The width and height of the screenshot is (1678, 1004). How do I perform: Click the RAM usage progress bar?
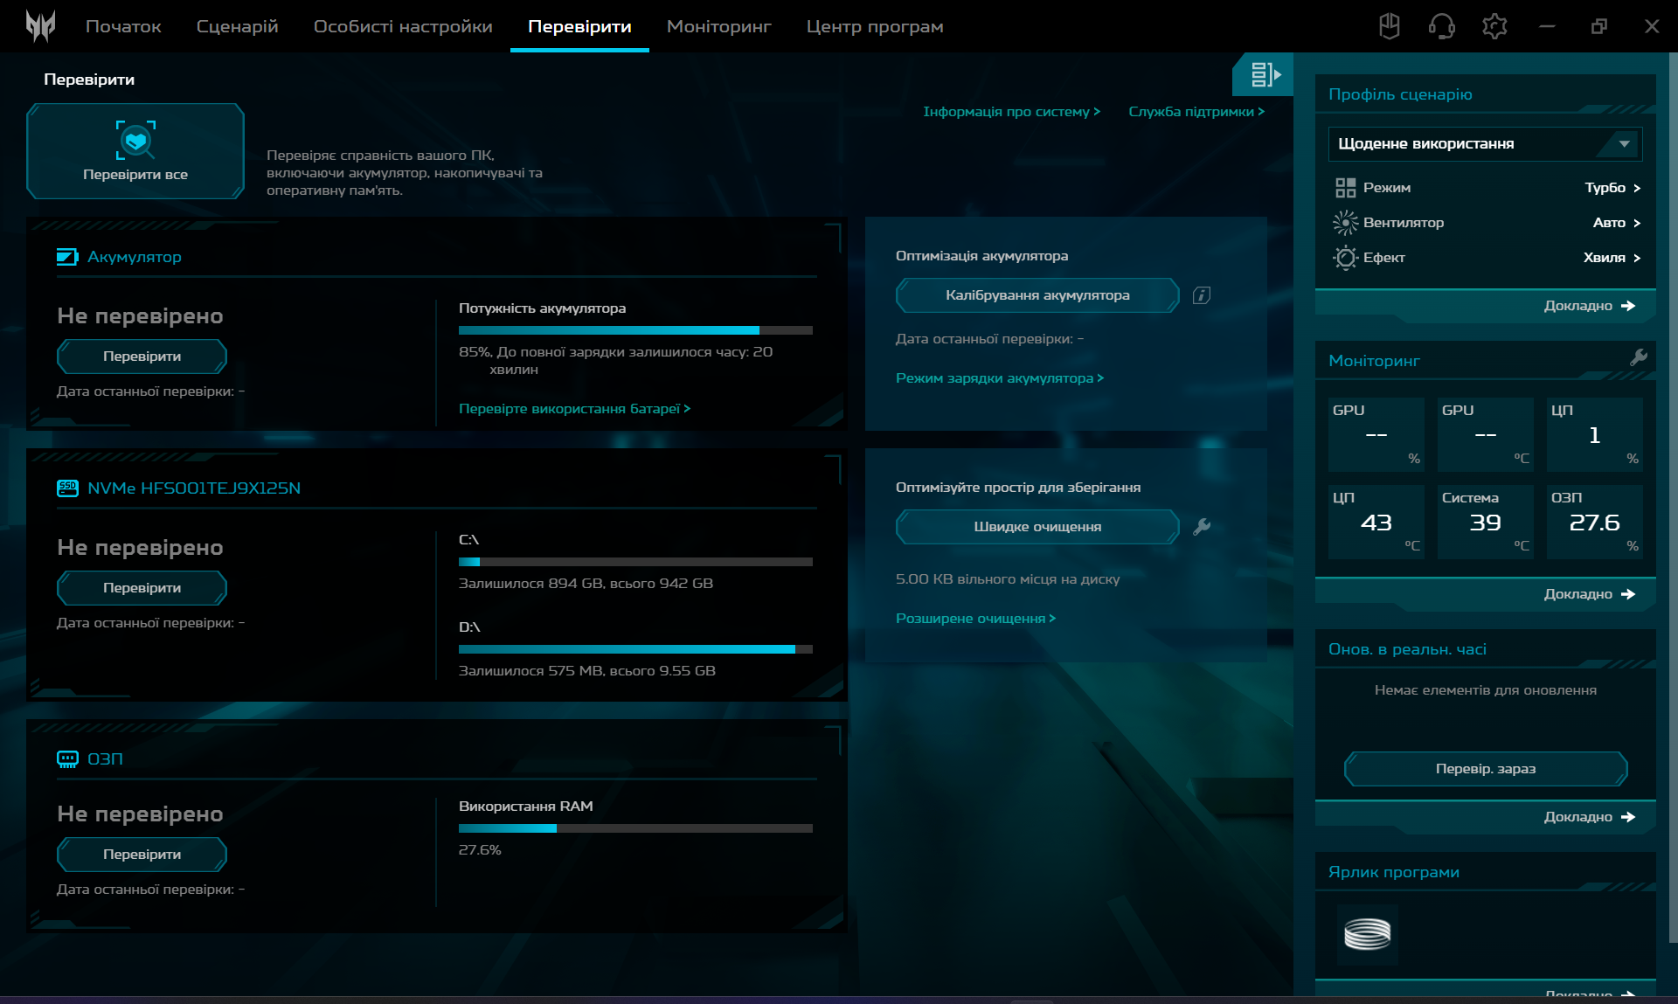[x=635, y=828]
